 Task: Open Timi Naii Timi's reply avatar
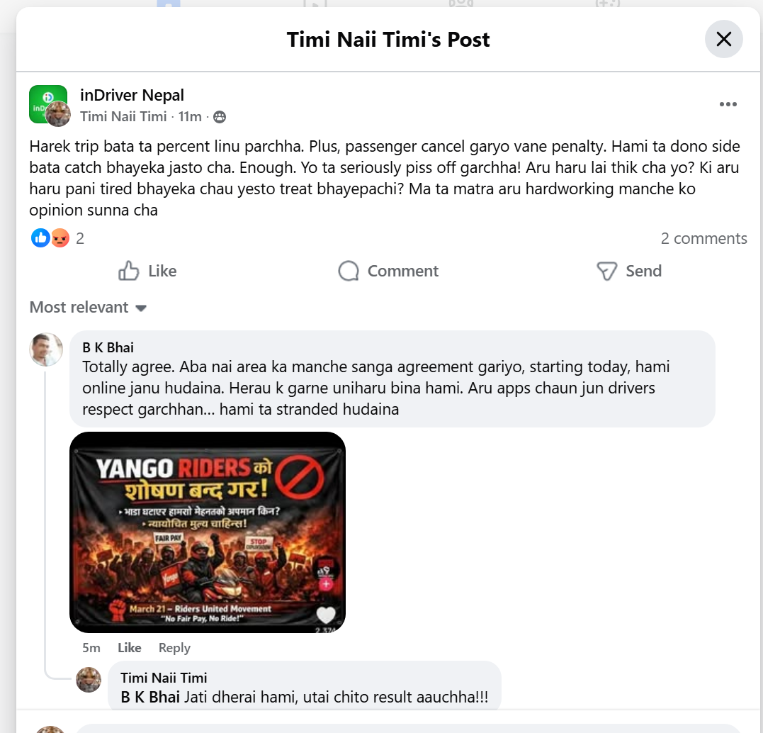pyautogui.click(x=89, y=680)
